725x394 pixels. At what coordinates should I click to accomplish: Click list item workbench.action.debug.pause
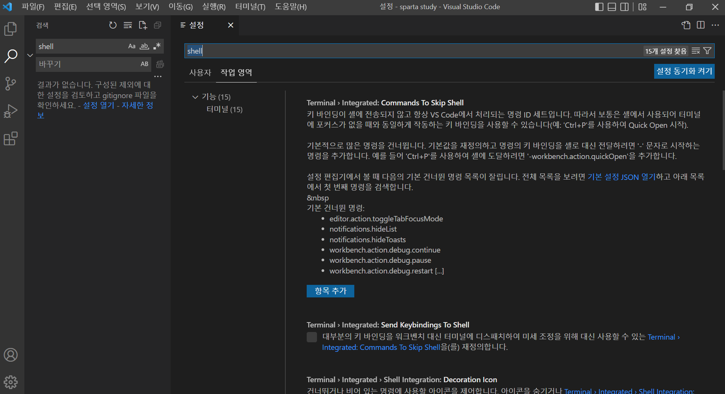pyautogui.click(x=380, y=260)
